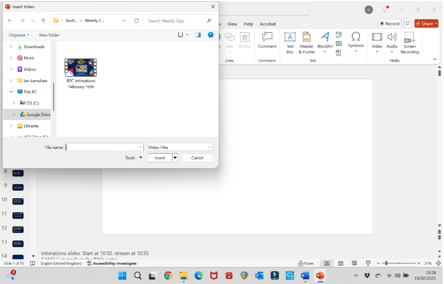The image size is (444, 284).
Task: Open the Symbols menu in the ribbon
Action: click(356, 42)
